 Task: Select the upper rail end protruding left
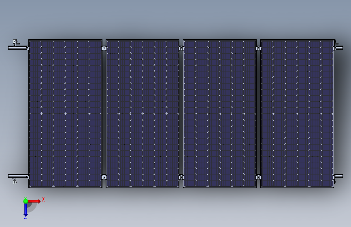18,48
